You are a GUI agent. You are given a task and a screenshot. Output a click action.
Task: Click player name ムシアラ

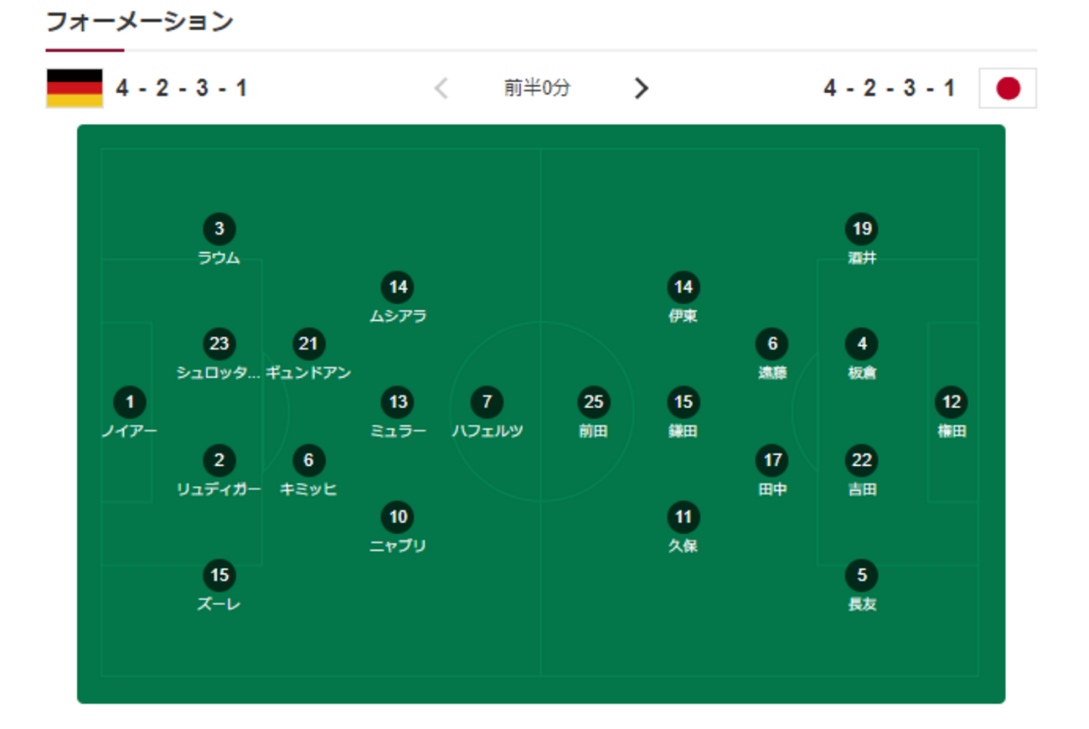(398, 316)
